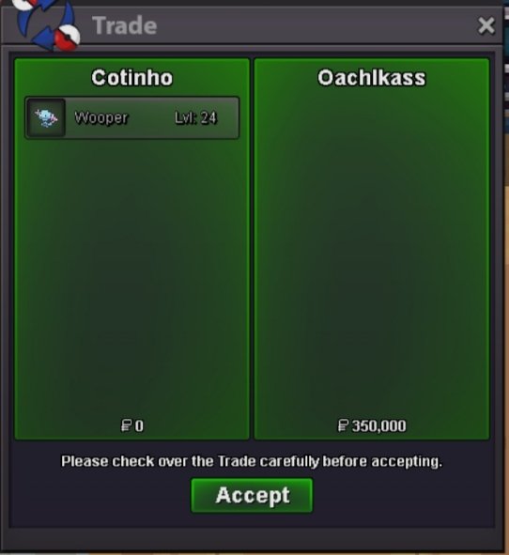Click Oachlkass's 350,000 money offer

pyautogui.click(x=378, y=425)
